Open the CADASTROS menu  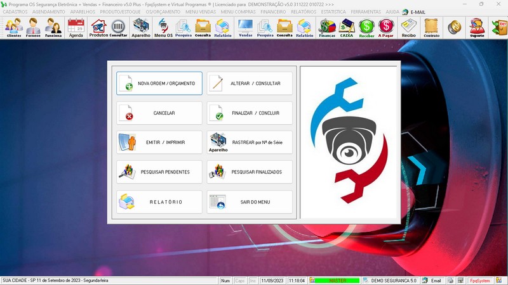click(15, 12)
